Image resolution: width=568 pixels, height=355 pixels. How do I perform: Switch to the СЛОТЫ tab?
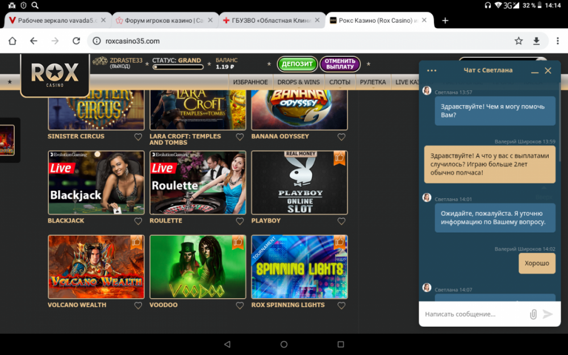point(340,82)
